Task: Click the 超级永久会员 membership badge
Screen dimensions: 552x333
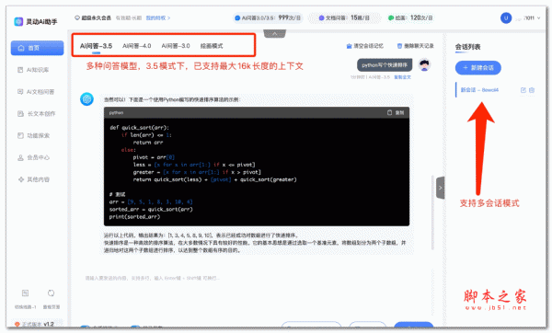Action: [93, 17]
